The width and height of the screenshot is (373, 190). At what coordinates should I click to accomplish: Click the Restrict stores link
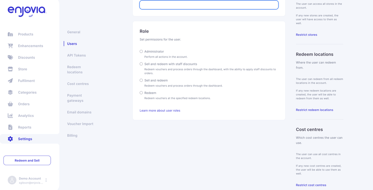[x=307, y=35]
